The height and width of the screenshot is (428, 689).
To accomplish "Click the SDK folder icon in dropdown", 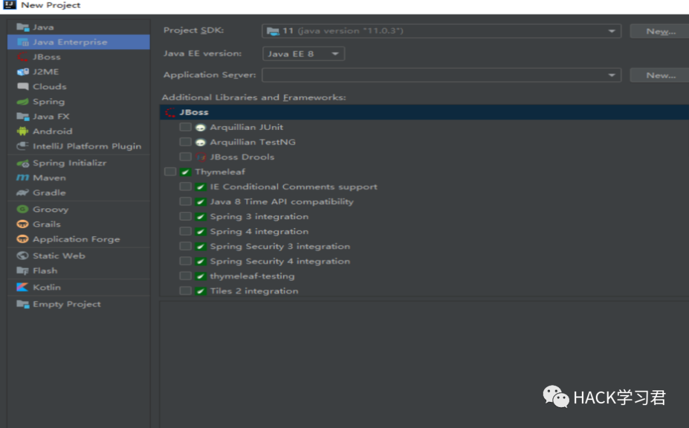I will click(273, 31).
